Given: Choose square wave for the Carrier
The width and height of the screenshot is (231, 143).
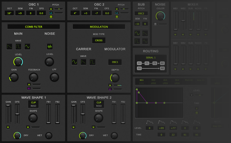Looking at the screenshot, I should tap(92, 62).
